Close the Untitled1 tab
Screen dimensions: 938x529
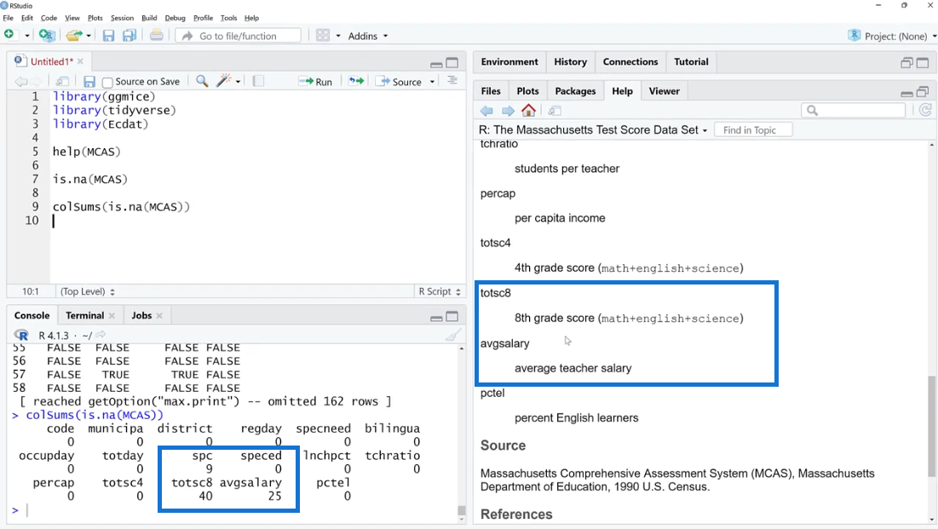80,61
